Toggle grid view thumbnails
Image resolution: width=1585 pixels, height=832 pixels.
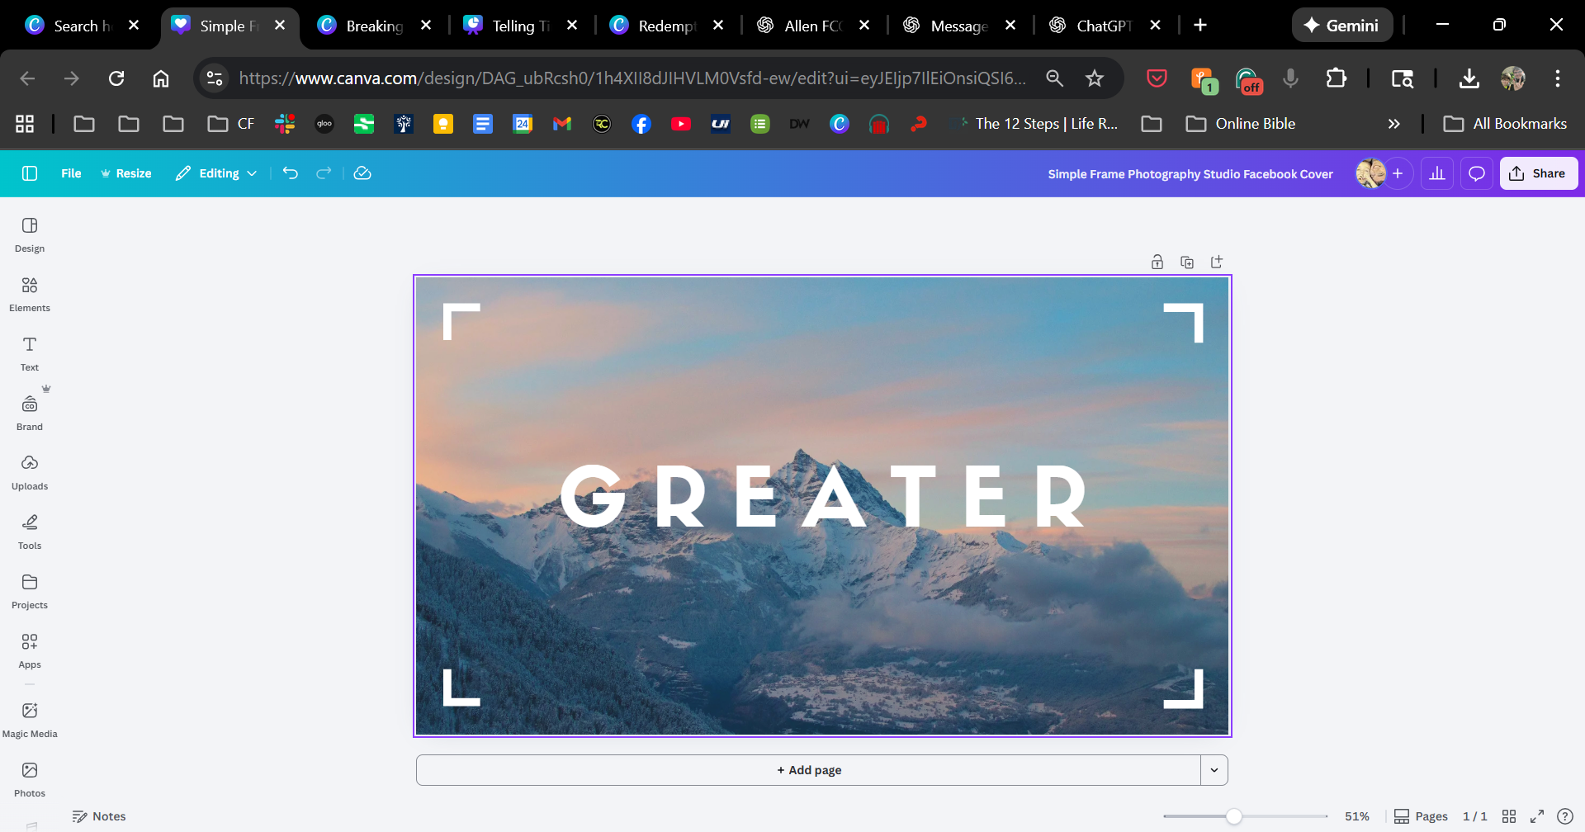point(1509,816)
